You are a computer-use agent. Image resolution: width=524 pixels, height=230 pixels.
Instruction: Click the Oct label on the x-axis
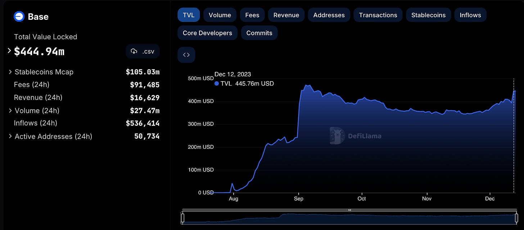[x=362, y=198]
